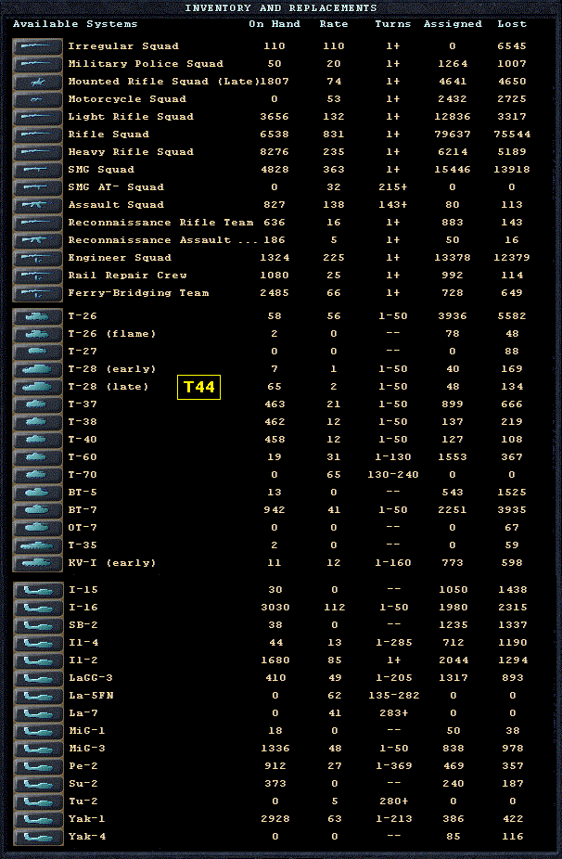Image resolution: width=562 pixels, height=859 pixels.
Task: Open the La-5FN aircraft icon
Action: [x=38, y=696]
